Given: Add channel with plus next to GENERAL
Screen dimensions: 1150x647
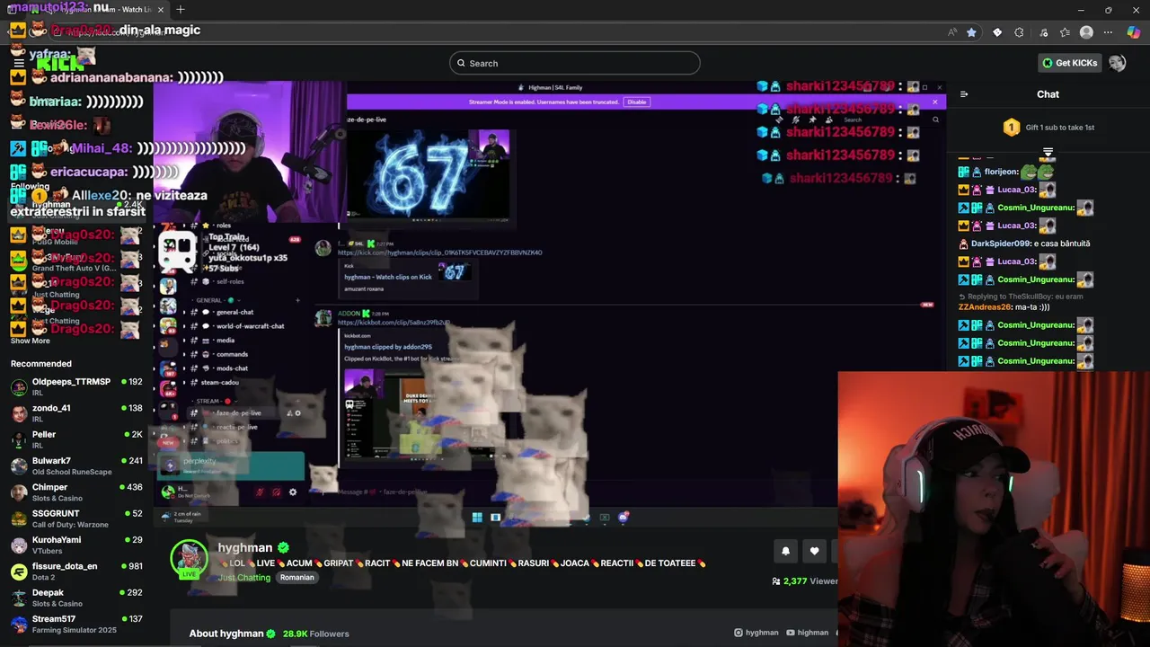Looking at the screenshot, I should tap(297, 300).
